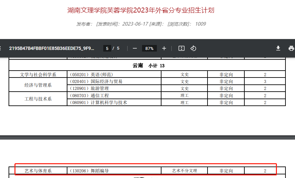This screenshot has height=178, width=295.
Task: Click the quota 3 in 国际经济与贸易 row
Action: (265, 81)
